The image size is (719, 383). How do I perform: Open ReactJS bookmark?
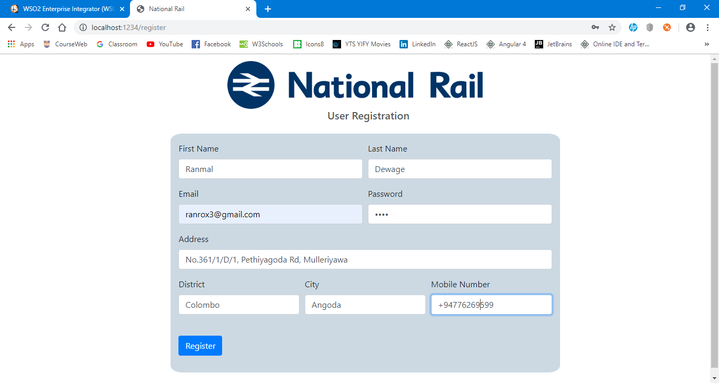pos(461,44)
